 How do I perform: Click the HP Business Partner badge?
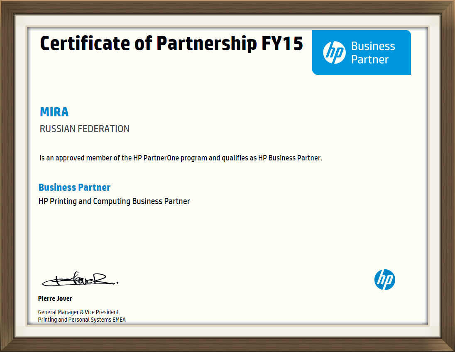[x=361, y=52]
